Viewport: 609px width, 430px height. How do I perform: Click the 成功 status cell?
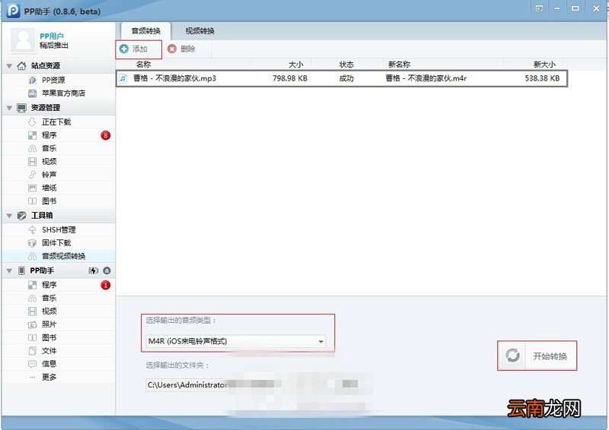(x=346, y=78)
